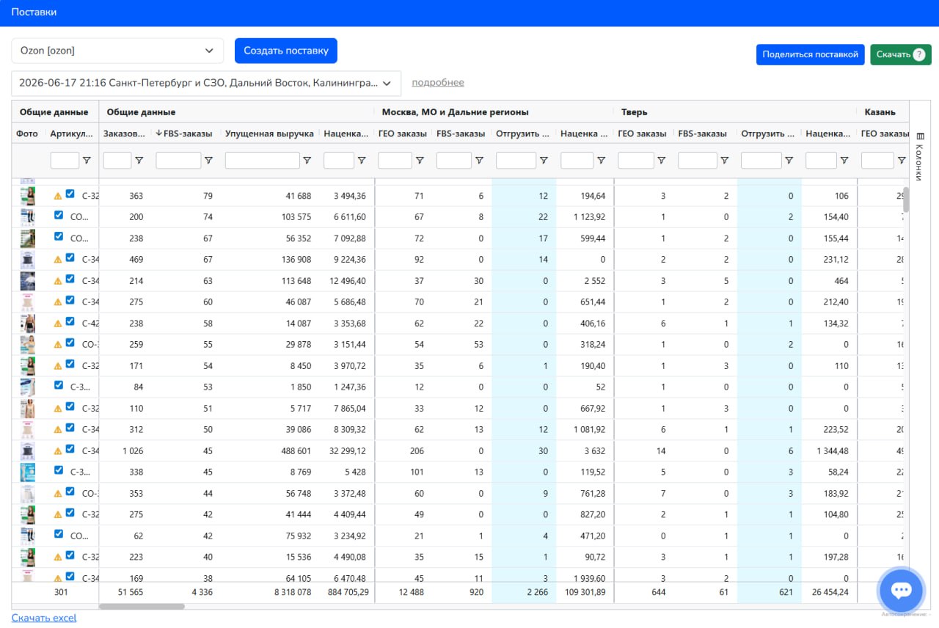Expand the supply date and regions dropdown
Image resolution: width=939 pixels, height=628 pixels.
click(x=206, y=83)
